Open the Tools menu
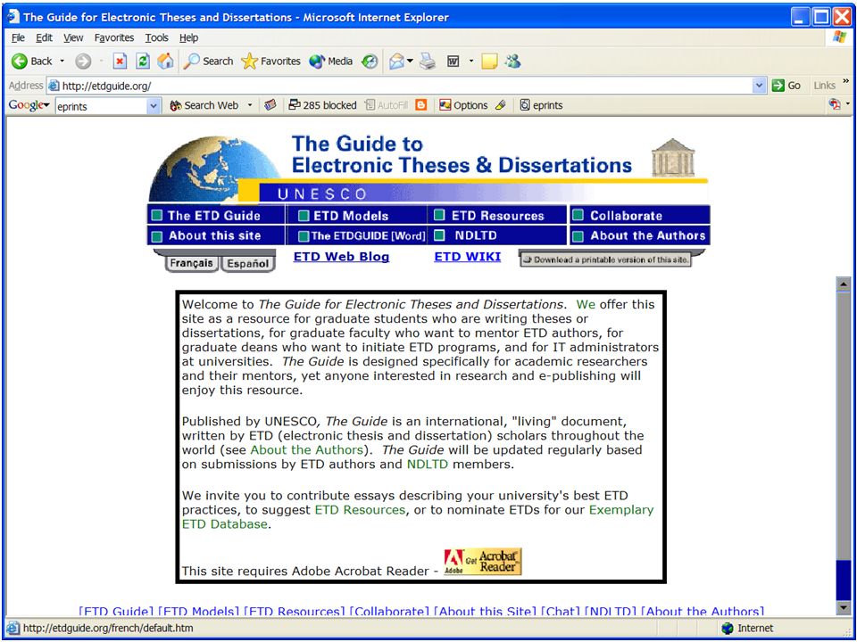This screenshot has height=642, width=857. coord(156,37)
